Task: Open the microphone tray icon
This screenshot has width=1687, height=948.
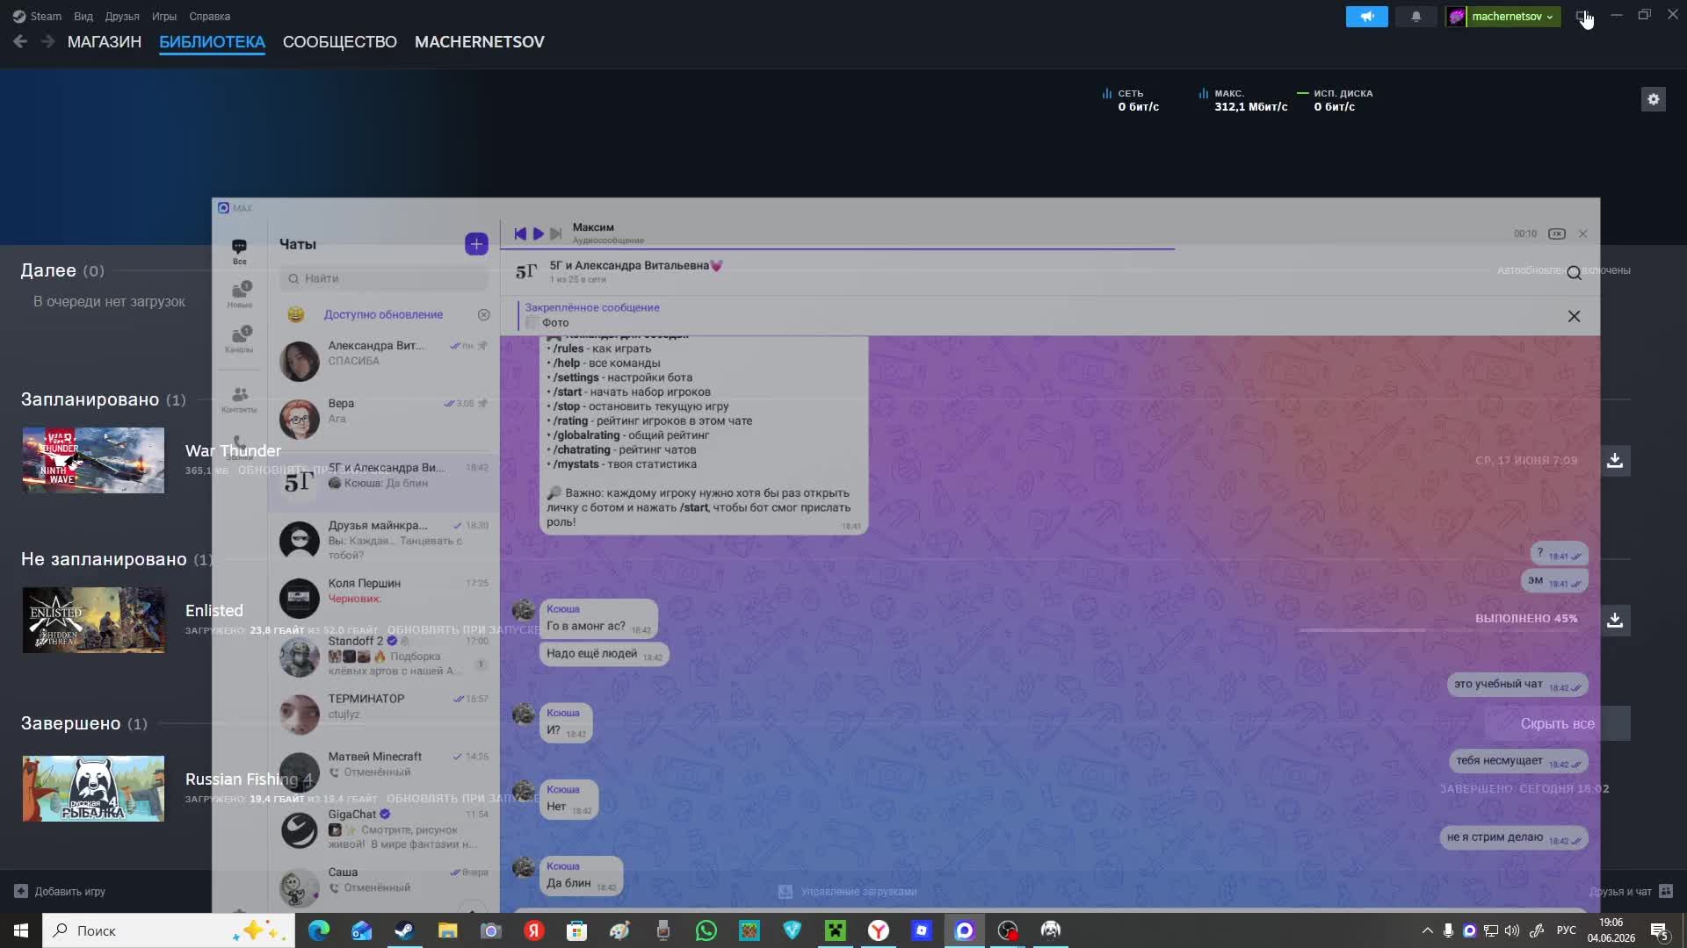Action: tap(1448, 930)
